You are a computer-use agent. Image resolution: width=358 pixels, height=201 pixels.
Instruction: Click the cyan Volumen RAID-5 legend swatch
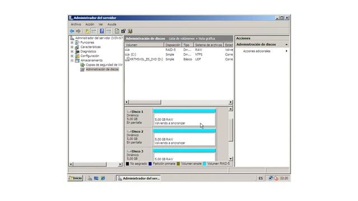click(204, 164)
